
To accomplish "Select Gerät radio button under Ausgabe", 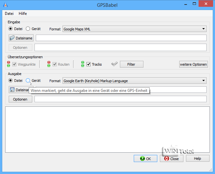I will 28,81.
